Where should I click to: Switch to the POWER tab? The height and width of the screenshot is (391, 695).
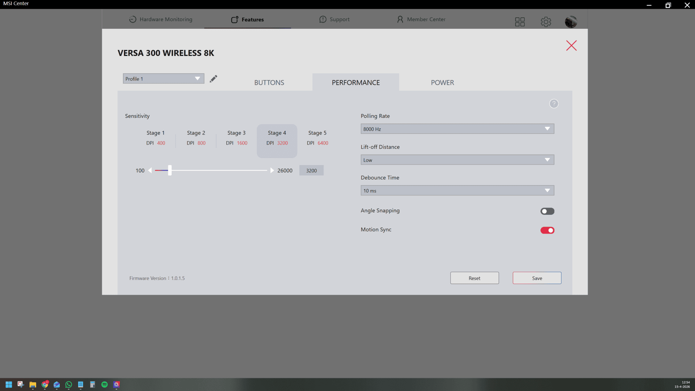(x=442, y=83)
